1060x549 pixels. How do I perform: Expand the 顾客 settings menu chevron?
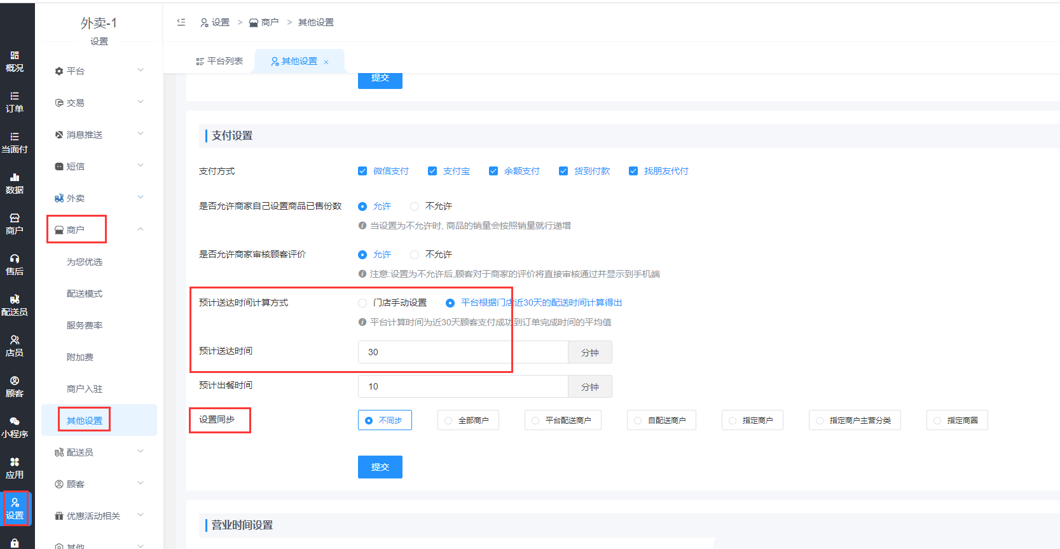coord(141,483)
